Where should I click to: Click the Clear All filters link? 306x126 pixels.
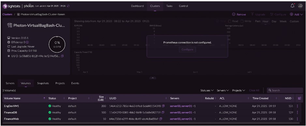254,90
